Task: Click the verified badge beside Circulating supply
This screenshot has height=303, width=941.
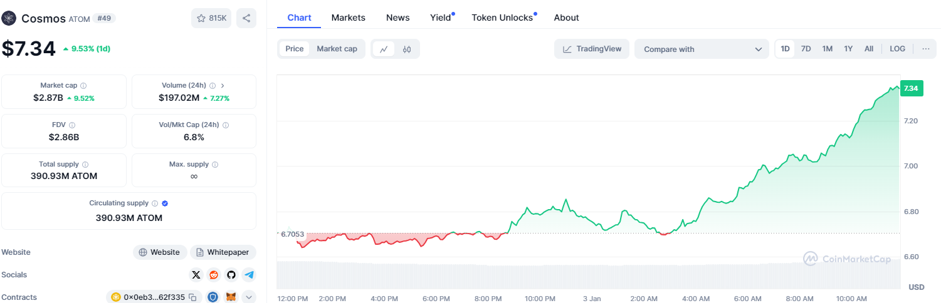Action: click(x=165, y=203)
